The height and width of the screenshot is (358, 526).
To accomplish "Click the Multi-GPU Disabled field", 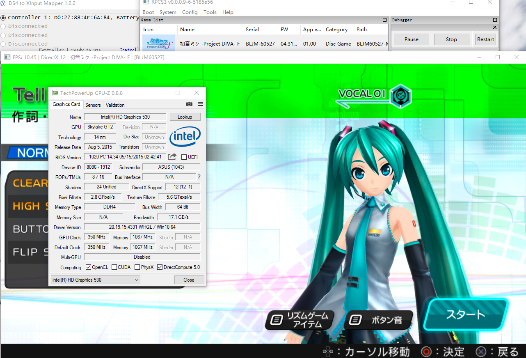I will (x=142, y=257).
